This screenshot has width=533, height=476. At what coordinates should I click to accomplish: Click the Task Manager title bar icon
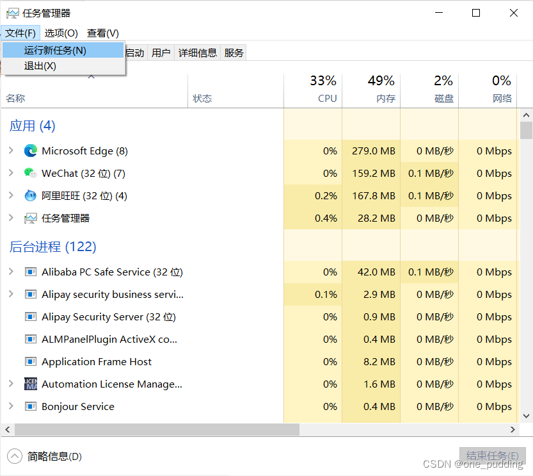pyautogui.click(x=13, y=13)
